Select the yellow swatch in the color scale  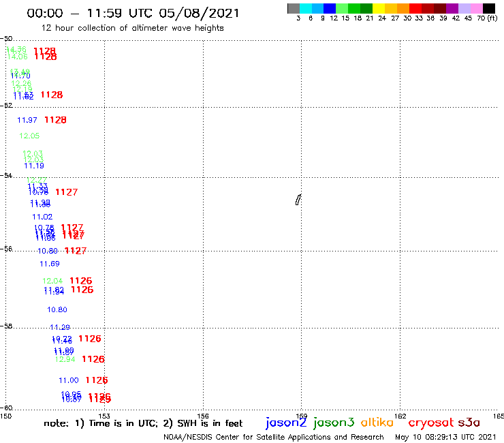point(379,8)
